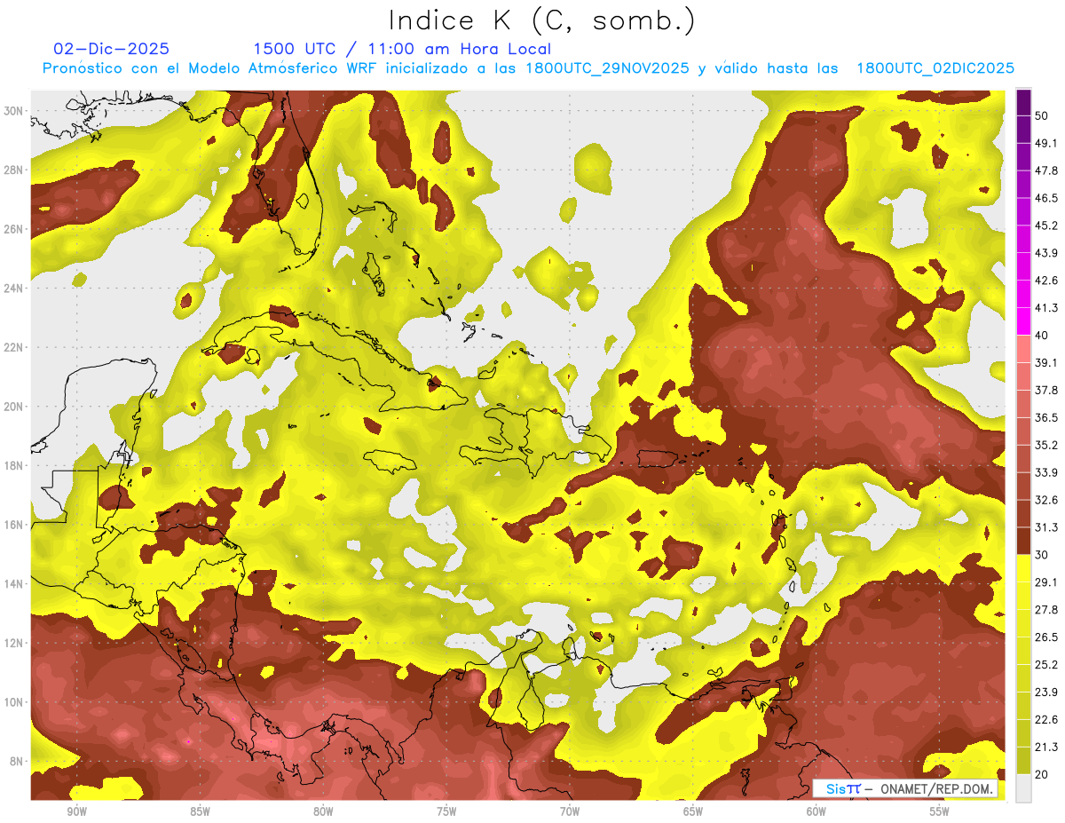Click the "46.5" colorbar value
The height and width of the screenshot is (823, 1065).
1045,198
